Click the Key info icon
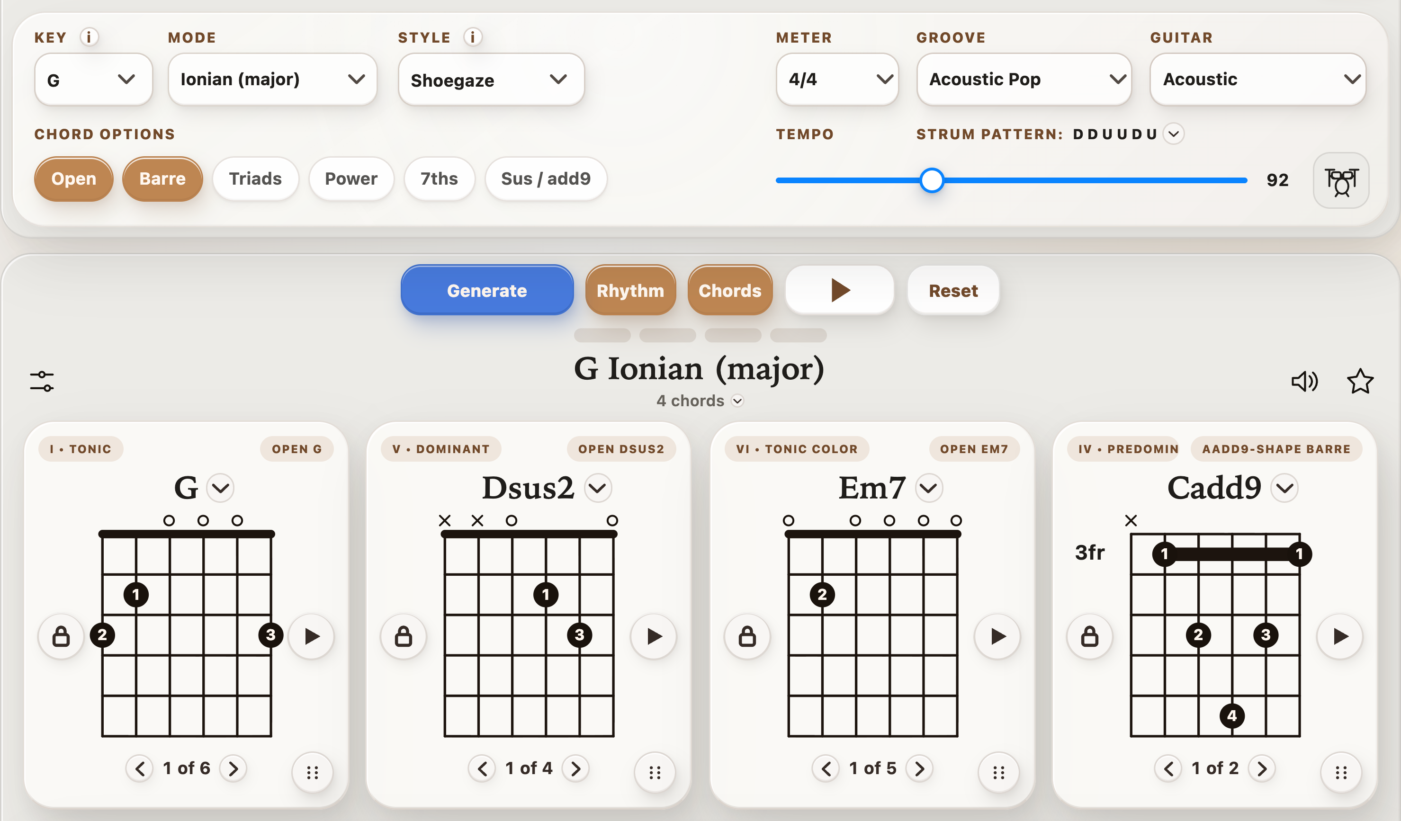The width and height of the screenshot is (1401, 821). (x=89, y=37)
